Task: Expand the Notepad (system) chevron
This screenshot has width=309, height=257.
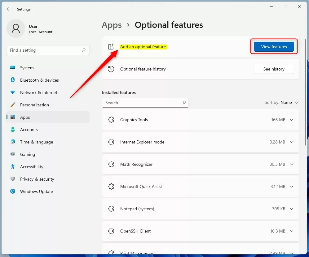Action: click(292, 209)
